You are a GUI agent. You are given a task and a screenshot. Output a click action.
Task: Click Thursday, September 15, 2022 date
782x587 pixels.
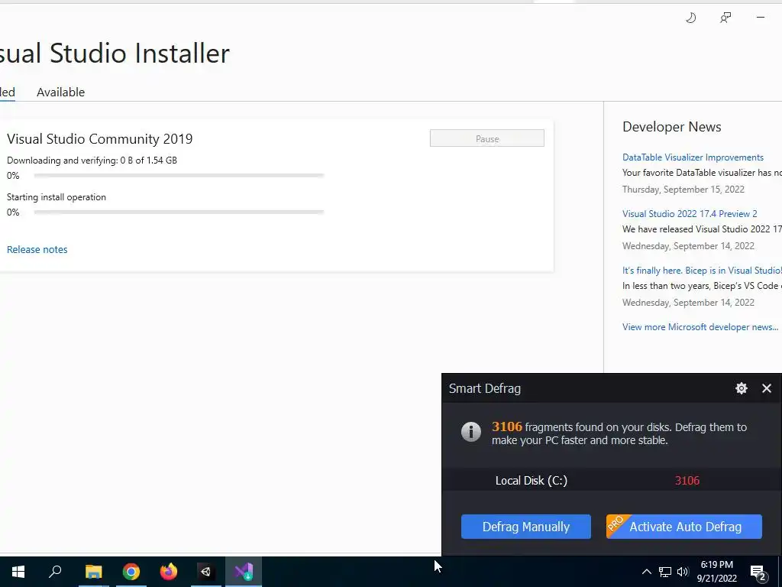pos(683,190)
